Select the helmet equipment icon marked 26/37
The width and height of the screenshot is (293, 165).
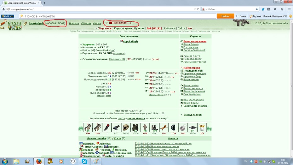pos(126,127)
